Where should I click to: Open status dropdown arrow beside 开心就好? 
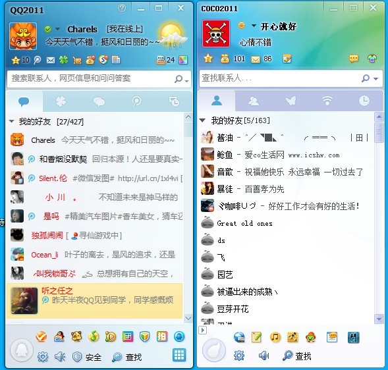(x=254, y=26)
